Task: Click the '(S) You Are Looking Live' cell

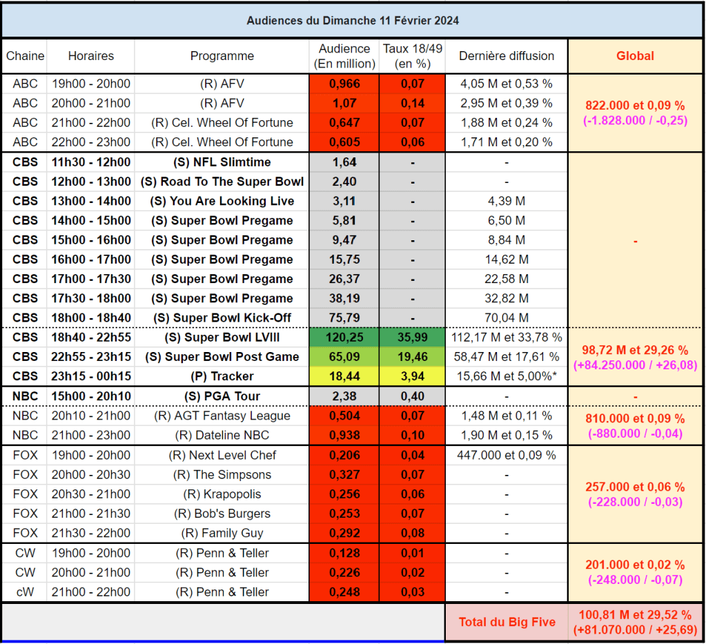Action: pos(222,201)
